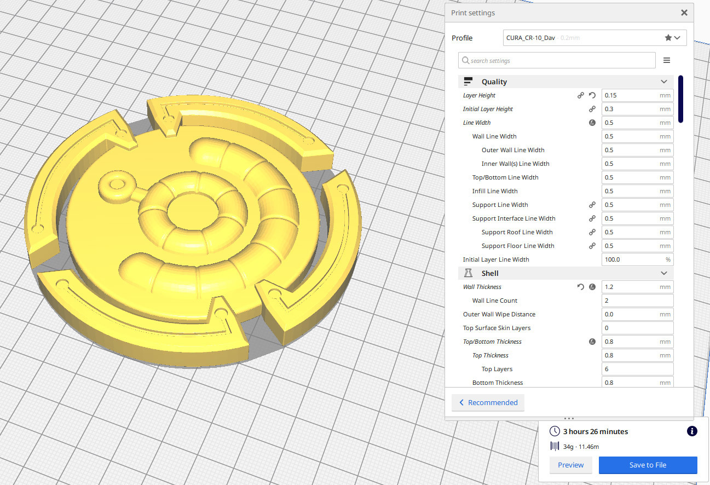Edit Inner Wall(s) Line Width value
The image size is (710, 485).
click(x=637, y=164)
